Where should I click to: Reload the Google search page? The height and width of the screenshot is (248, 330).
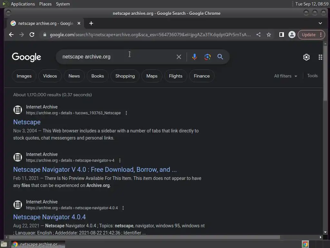point(32,35)
